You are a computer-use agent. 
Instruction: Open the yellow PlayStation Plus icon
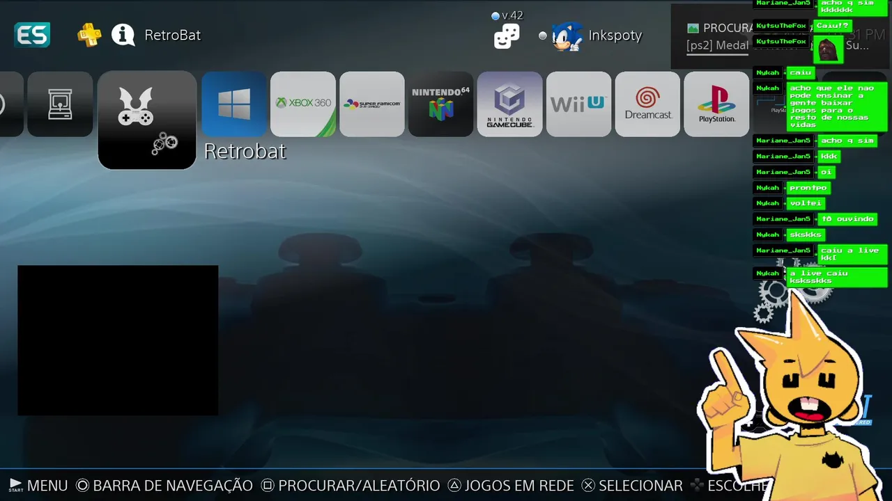[x=89, y=35]
